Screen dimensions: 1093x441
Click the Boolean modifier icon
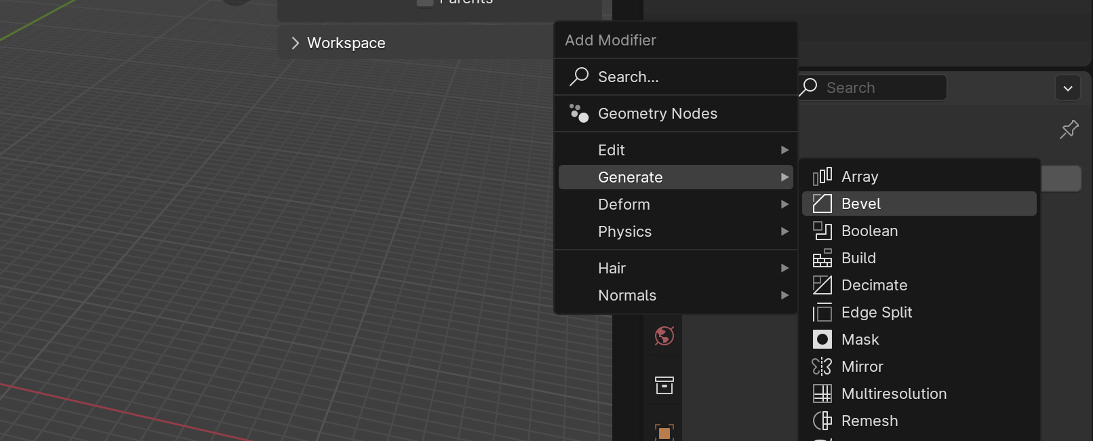(x=822, y=231)
